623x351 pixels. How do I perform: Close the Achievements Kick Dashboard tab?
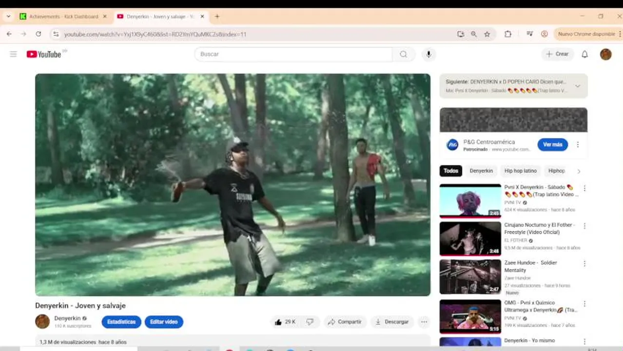point(104,17)
